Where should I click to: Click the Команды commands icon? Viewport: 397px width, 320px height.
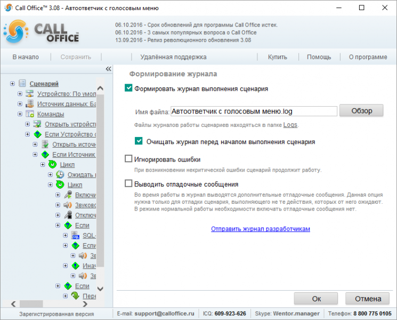pos(30,114)
